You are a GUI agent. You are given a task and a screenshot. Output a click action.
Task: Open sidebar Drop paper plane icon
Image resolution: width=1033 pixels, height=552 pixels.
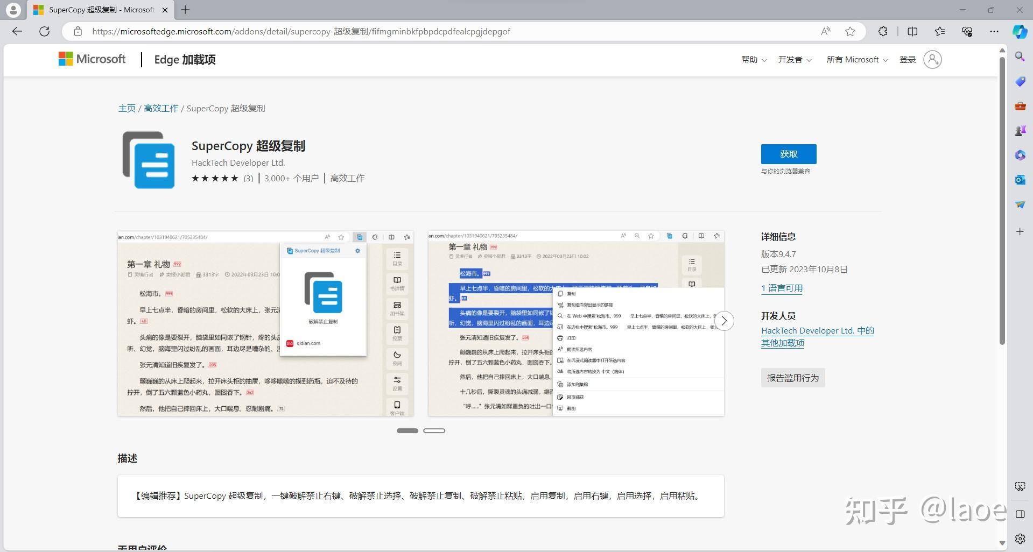1020,204
